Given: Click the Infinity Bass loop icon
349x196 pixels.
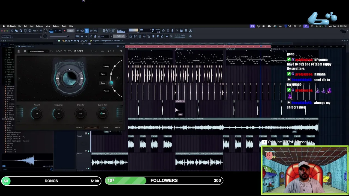Looking at the screenshot, I should coord(102,51).
